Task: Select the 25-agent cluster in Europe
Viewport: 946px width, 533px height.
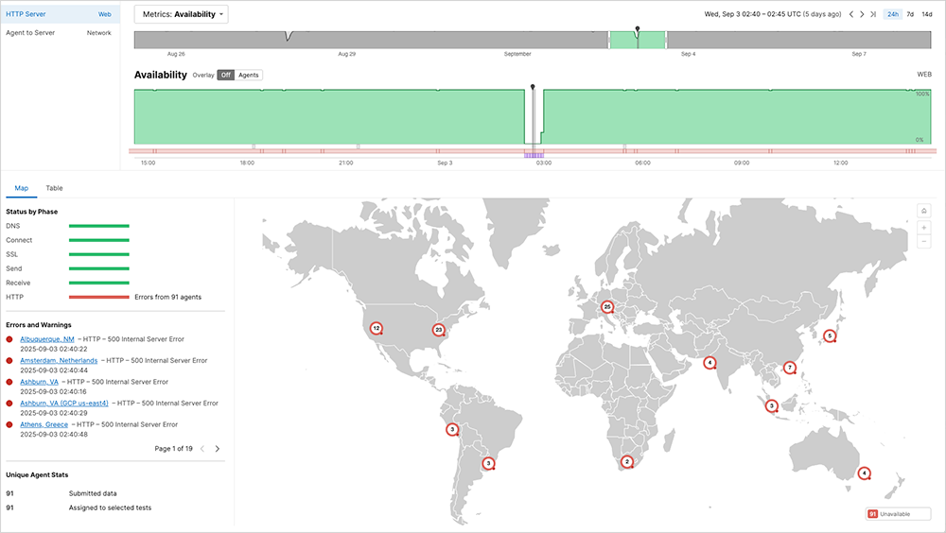Action: tap(607, 307)
